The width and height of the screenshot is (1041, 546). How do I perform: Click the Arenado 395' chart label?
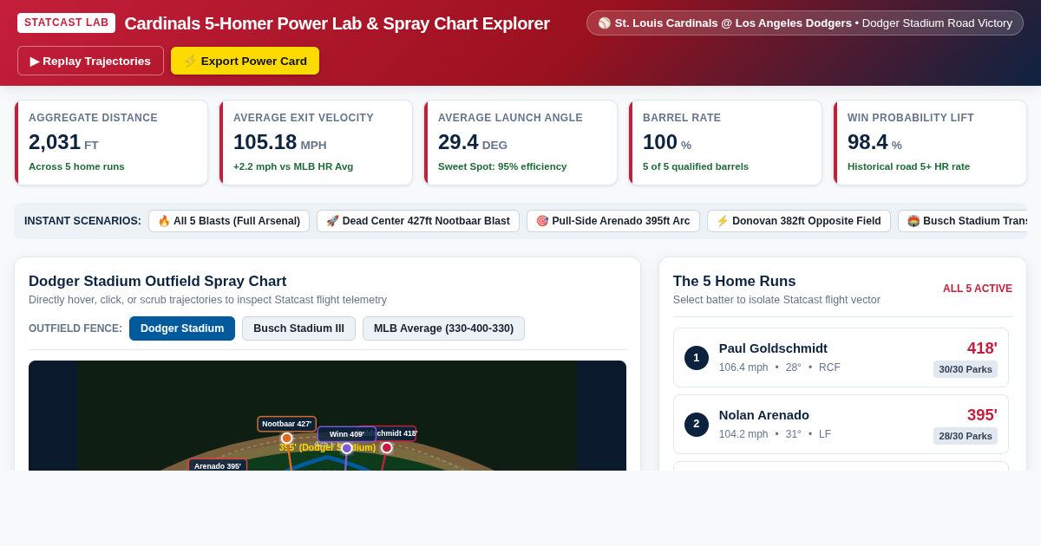point(218,465)
